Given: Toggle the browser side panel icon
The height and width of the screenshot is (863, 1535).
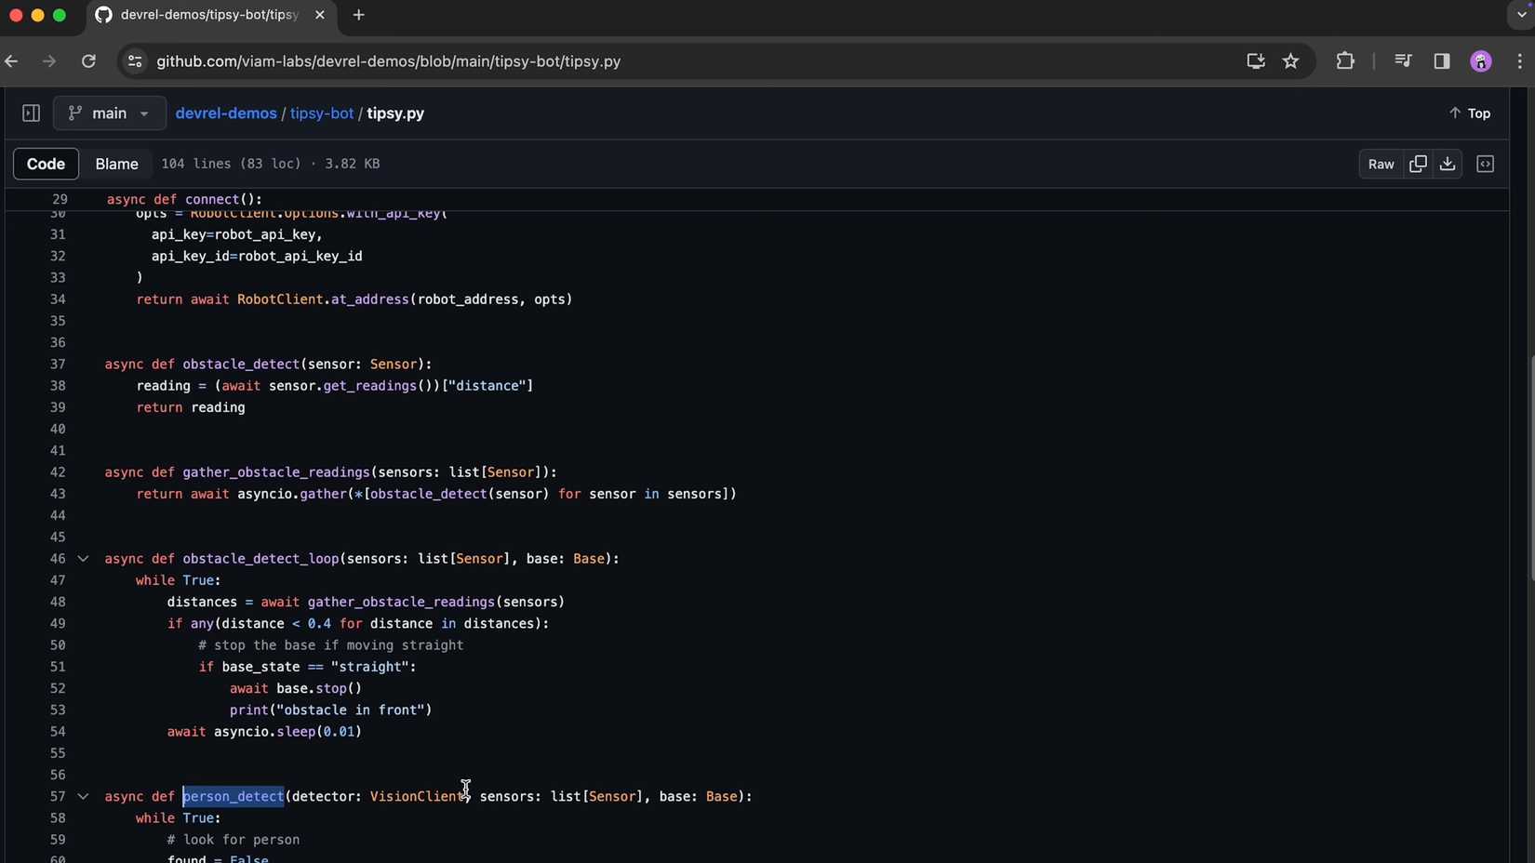Looking at the screenshot, I should [x=1442, y=61].
